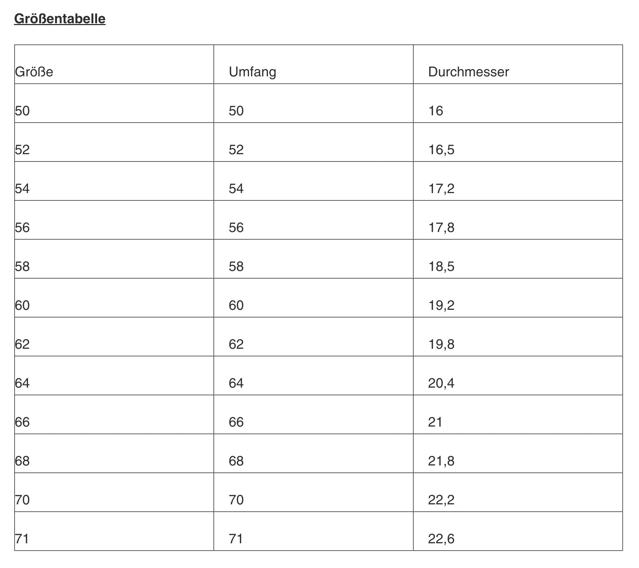The image size is (639, 568).
Task: Select the Durchmesser column header
Action: [x=468, y=72]
